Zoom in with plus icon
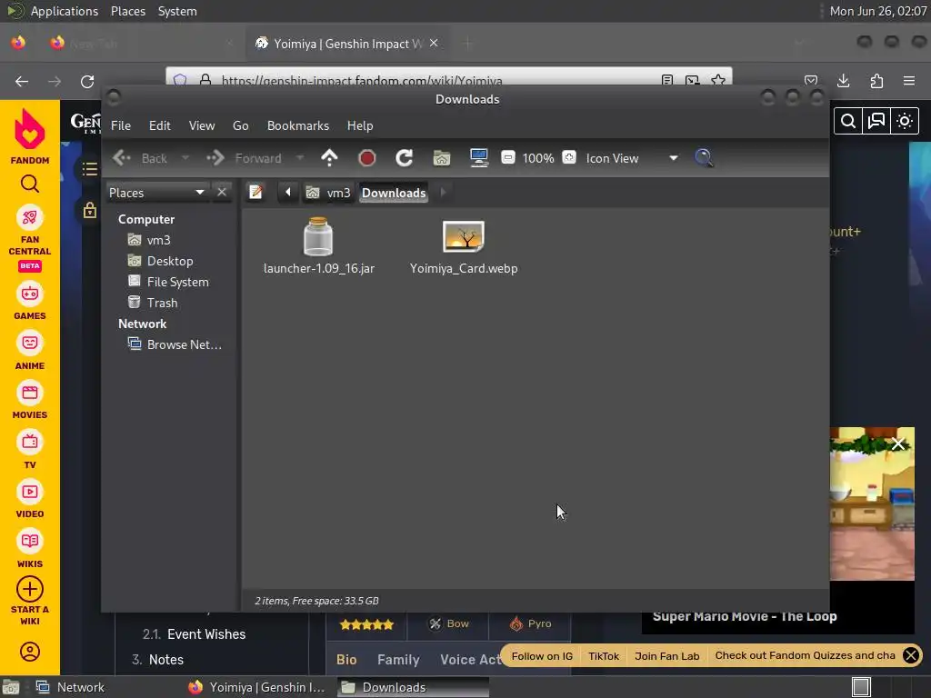The height and width of the screenshot is (698, 931). 569,158
